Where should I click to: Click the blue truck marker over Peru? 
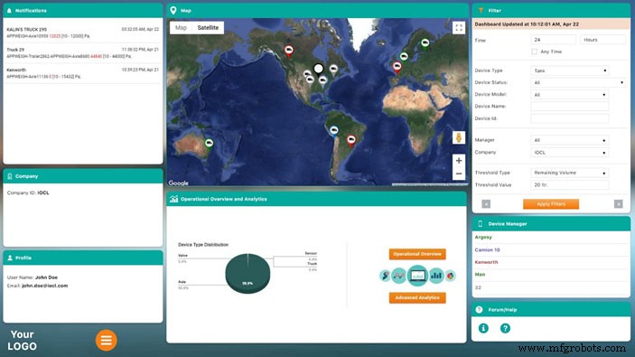click(x=333, y=130)
